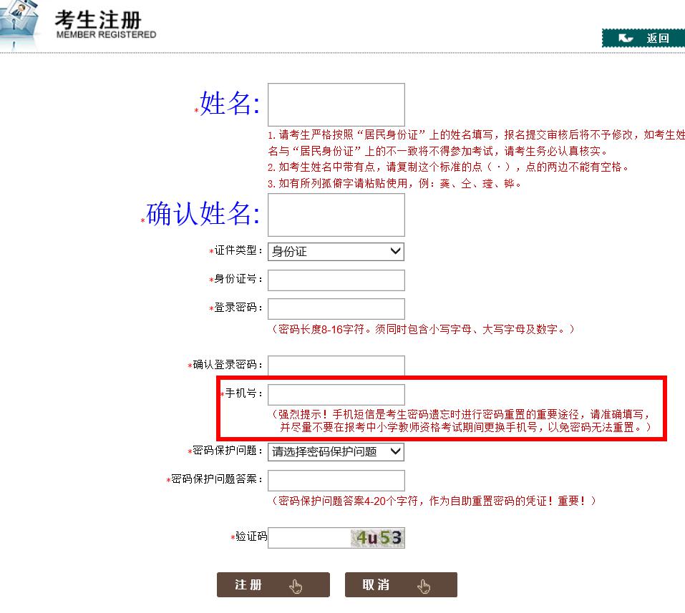Click the 登录密码 password field
The height and width of the screenshot is (613, 685).
(336, 308)
